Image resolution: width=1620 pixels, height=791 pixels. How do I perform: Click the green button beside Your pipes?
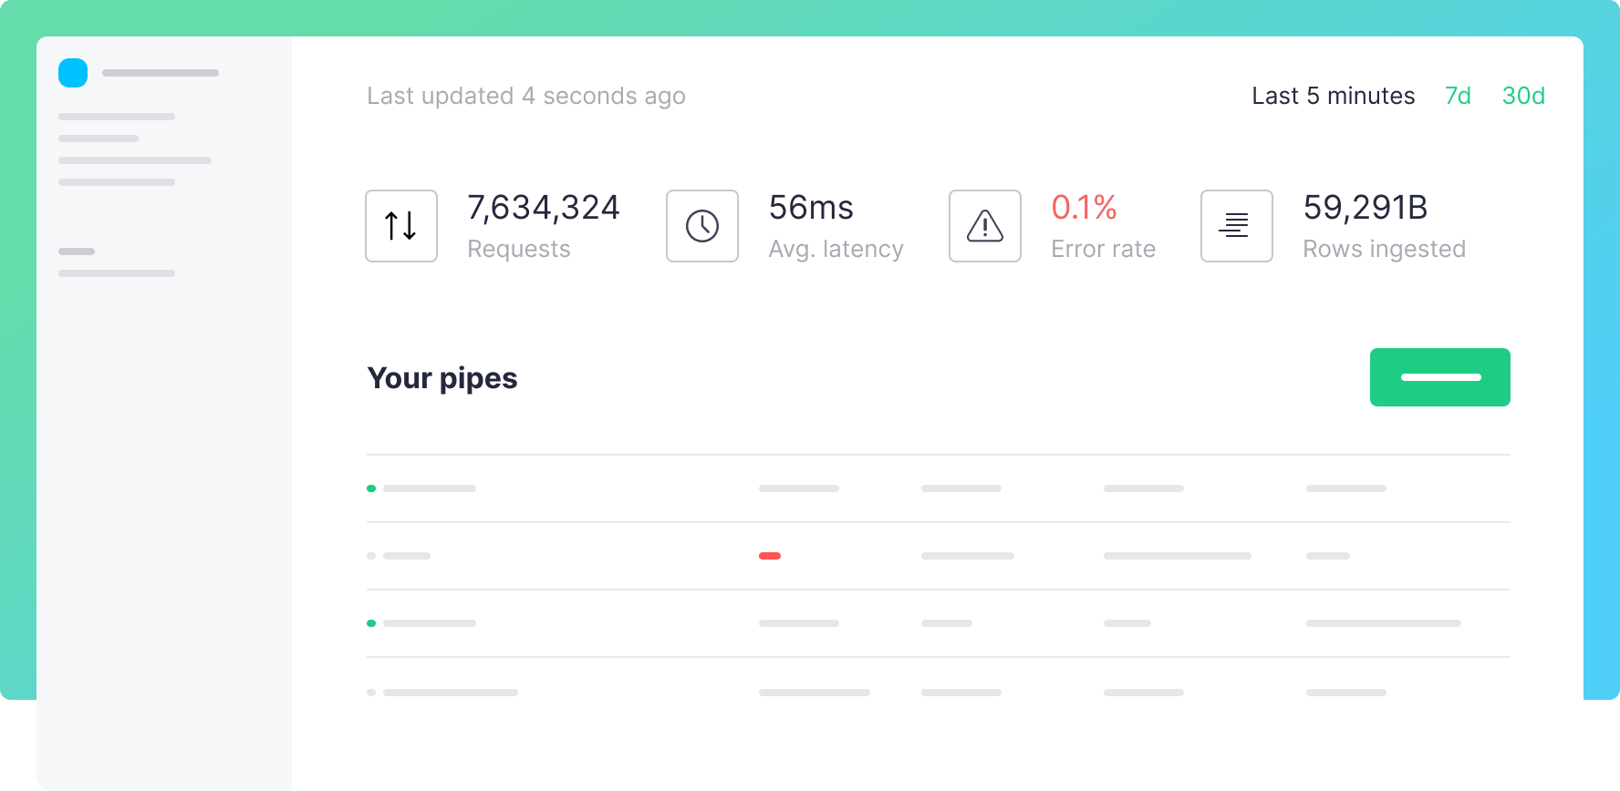pos(1440,377)
